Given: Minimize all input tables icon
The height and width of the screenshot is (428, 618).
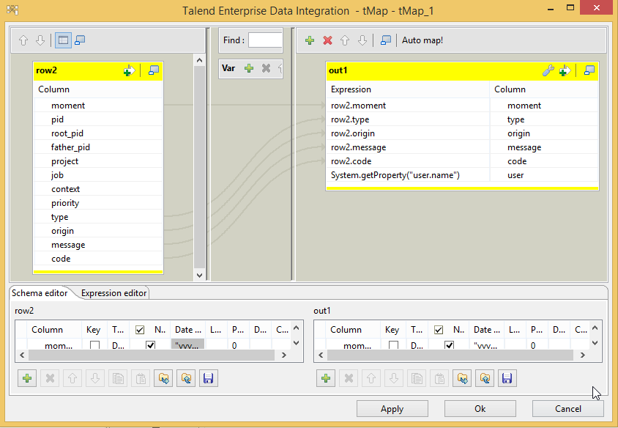Looking at the screenshot, I should 80,40.
